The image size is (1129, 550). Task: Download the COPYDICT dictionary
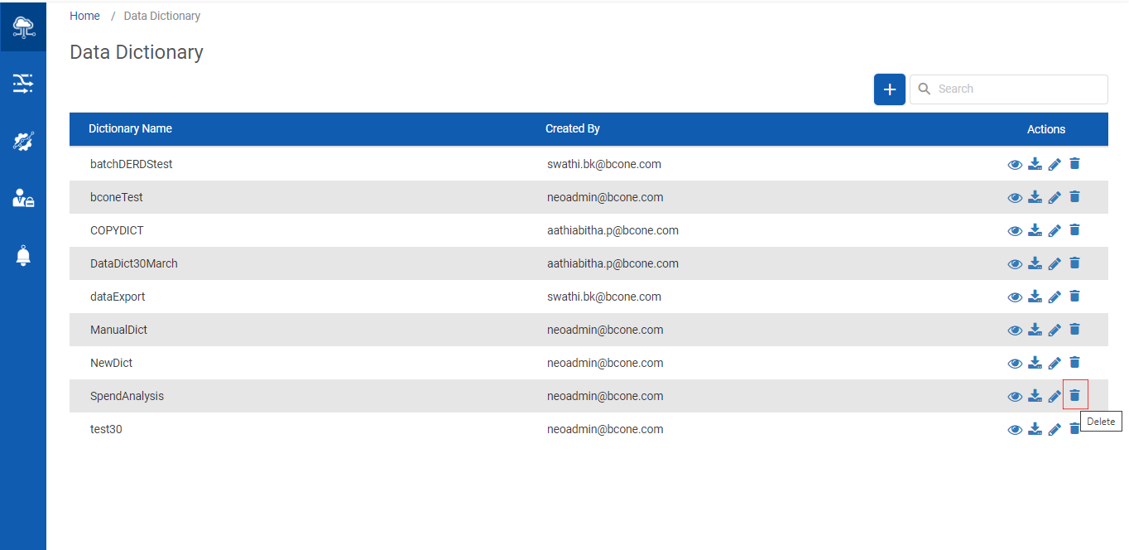point(1035,230)
